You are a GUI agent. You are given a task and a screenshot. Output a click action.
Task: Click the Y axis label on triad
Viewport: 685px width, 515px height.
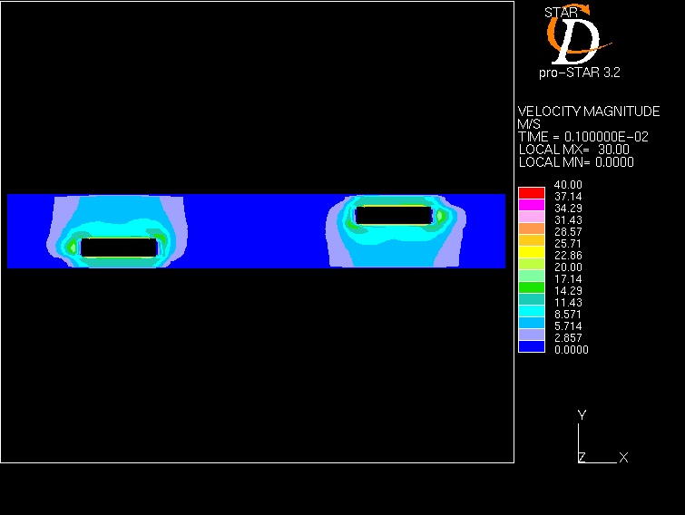coord(582,415)
